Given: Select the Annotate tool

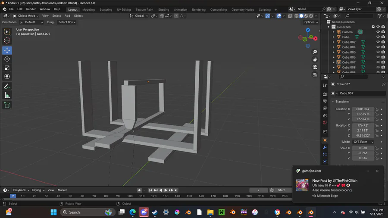Looking at the screenshot, I should coord(7,87).
